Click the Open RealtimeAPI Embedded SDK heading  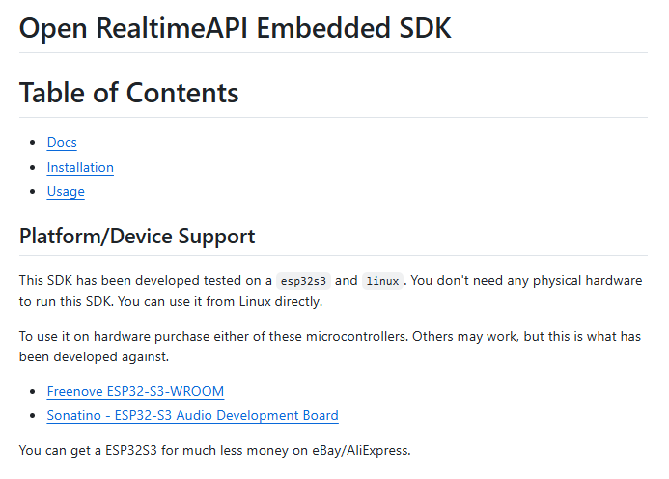point(236,28)
